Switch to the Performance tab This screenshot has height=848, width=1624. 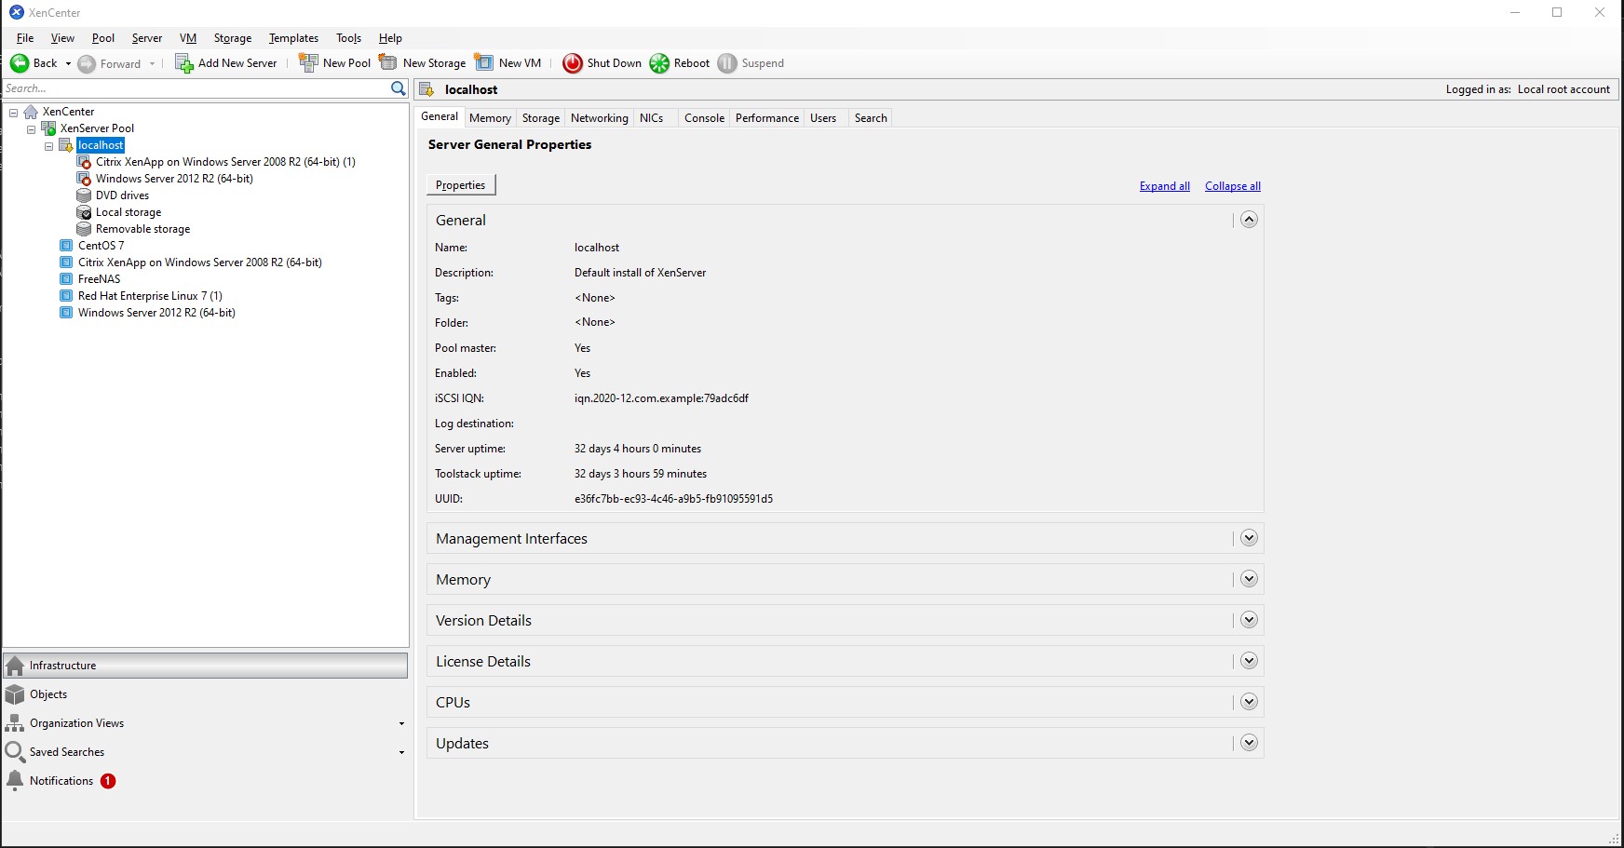[x=767, y=118]
